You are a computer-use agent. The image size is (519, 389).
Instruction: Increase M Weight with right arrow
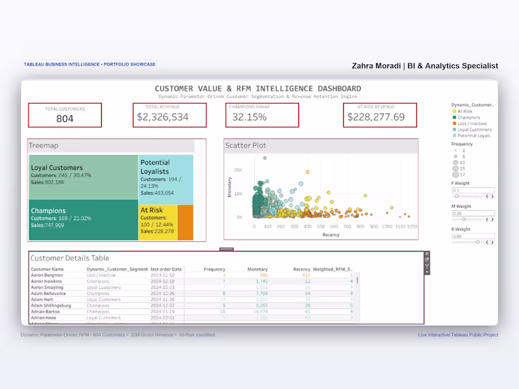tap(492, 219)
